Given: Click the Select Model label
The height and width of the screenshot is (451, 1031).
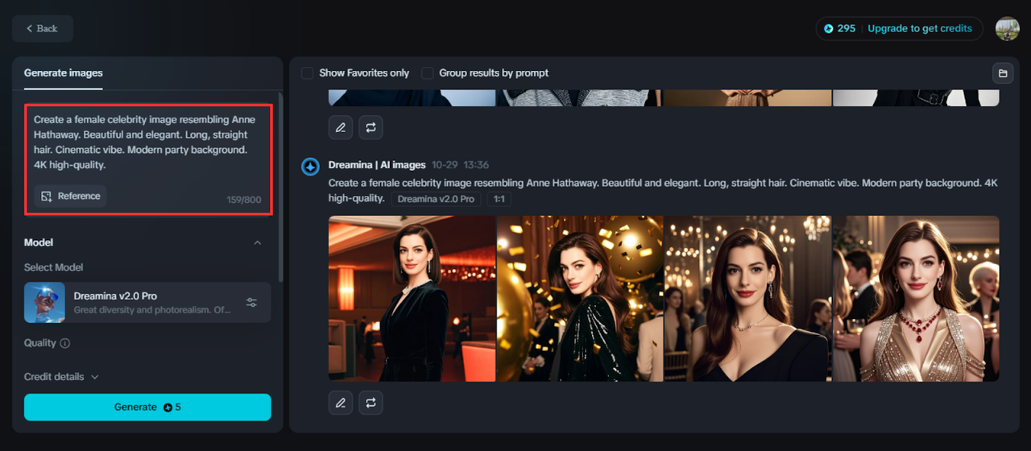Looking at the screenshot, I should point(54,267).
